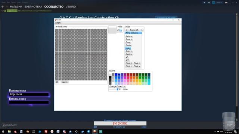Open the МАГАЗИН tab in Steam

pyautogui.click(x=16, y=7)
